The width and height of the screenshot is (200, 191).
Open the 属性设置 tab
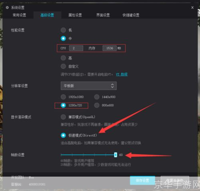click(75, 15)
